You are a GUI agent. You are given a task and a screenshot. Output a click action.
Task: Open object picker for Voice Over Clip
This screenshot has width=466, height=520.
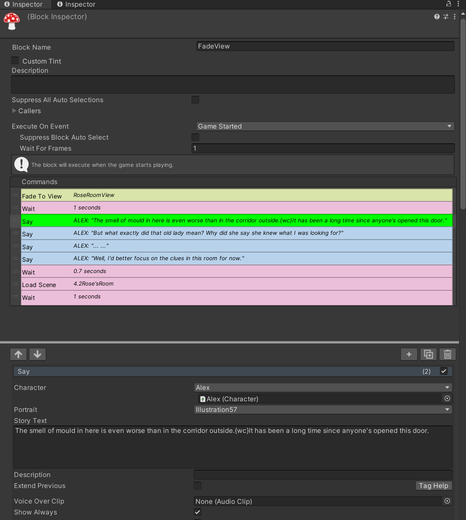(x=447, y=501)
